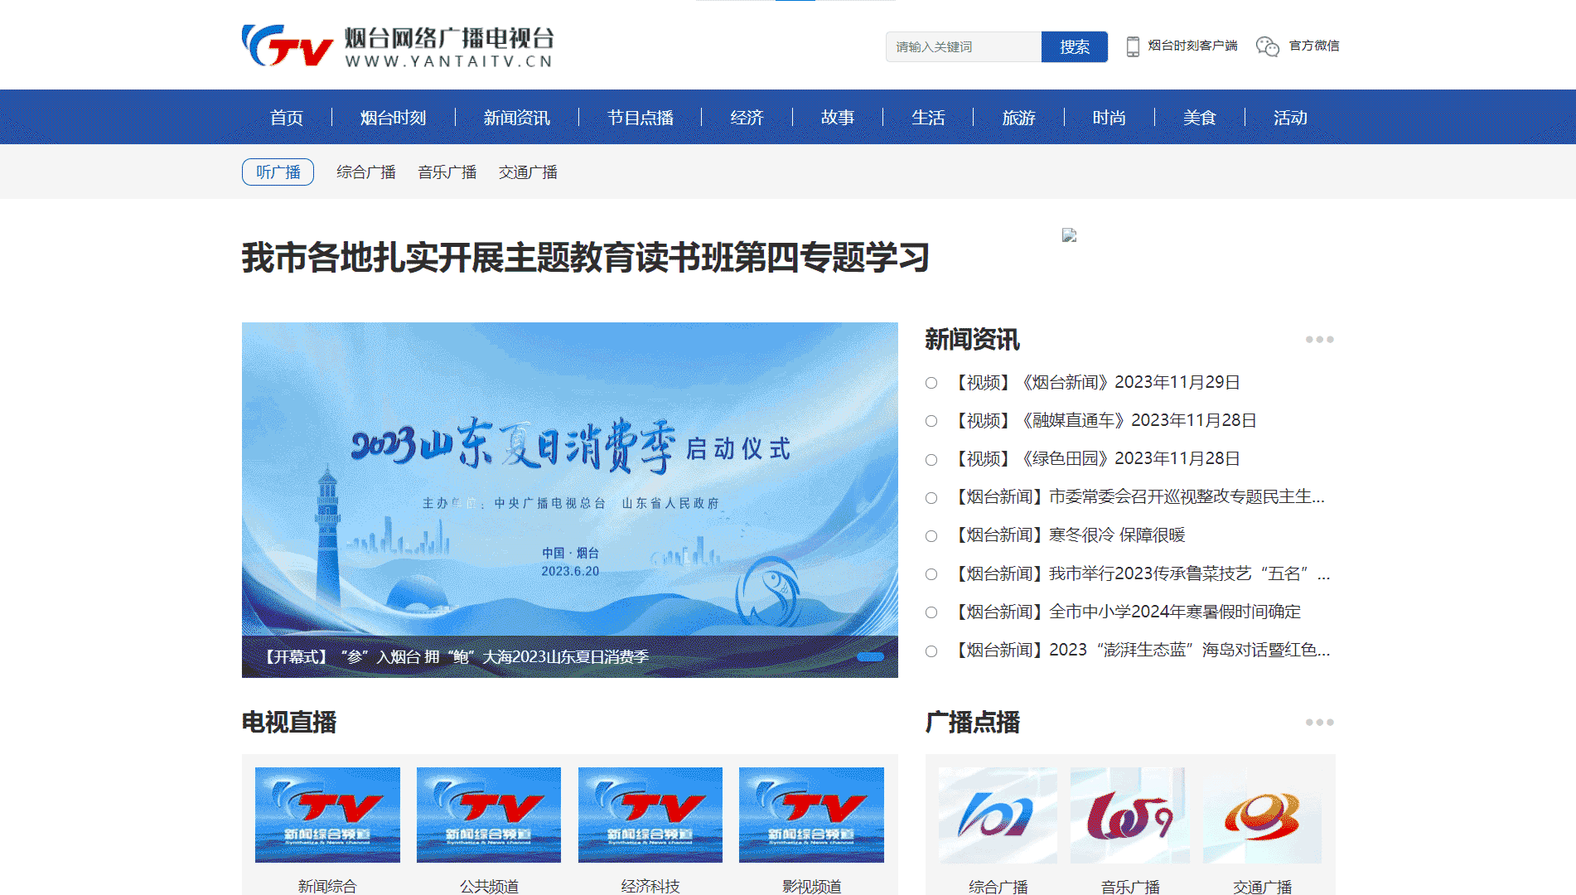The width and height of the screenshot is (1576, 895).
Task: Open the 音乐广播 radio logo
Action: point(1130,815)
